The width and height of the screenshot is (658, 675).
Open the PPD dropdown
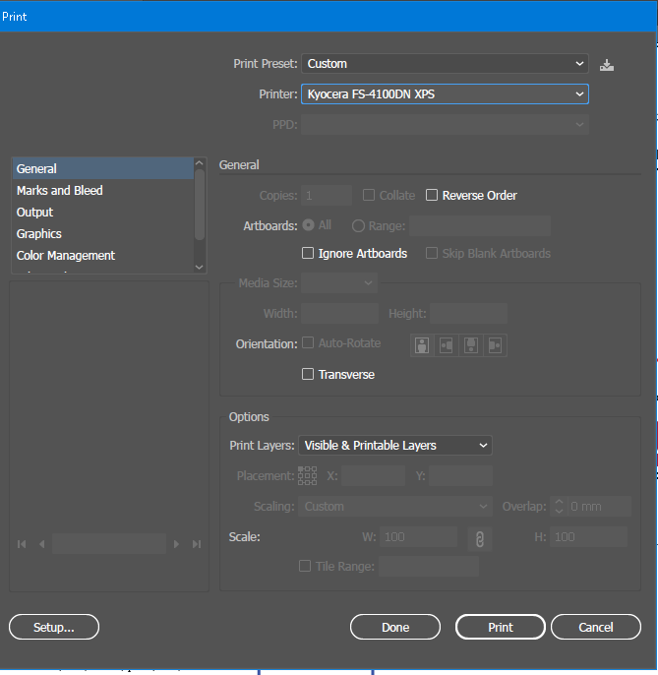pyautogui.click(x=445, y=125)
